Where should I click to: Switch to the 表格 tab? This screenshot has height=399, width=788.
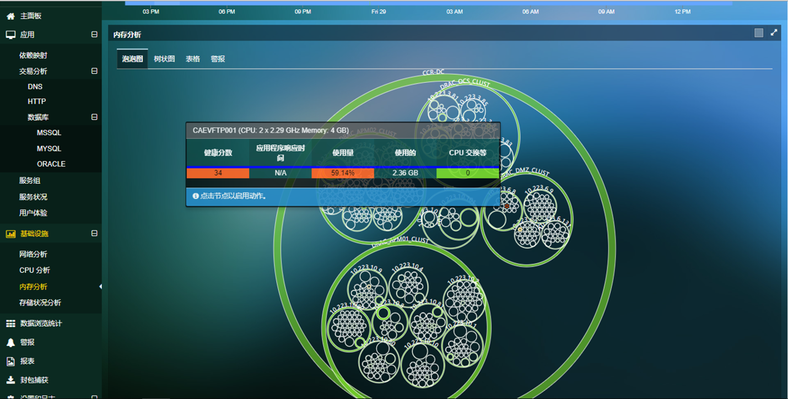click(193, 59)
